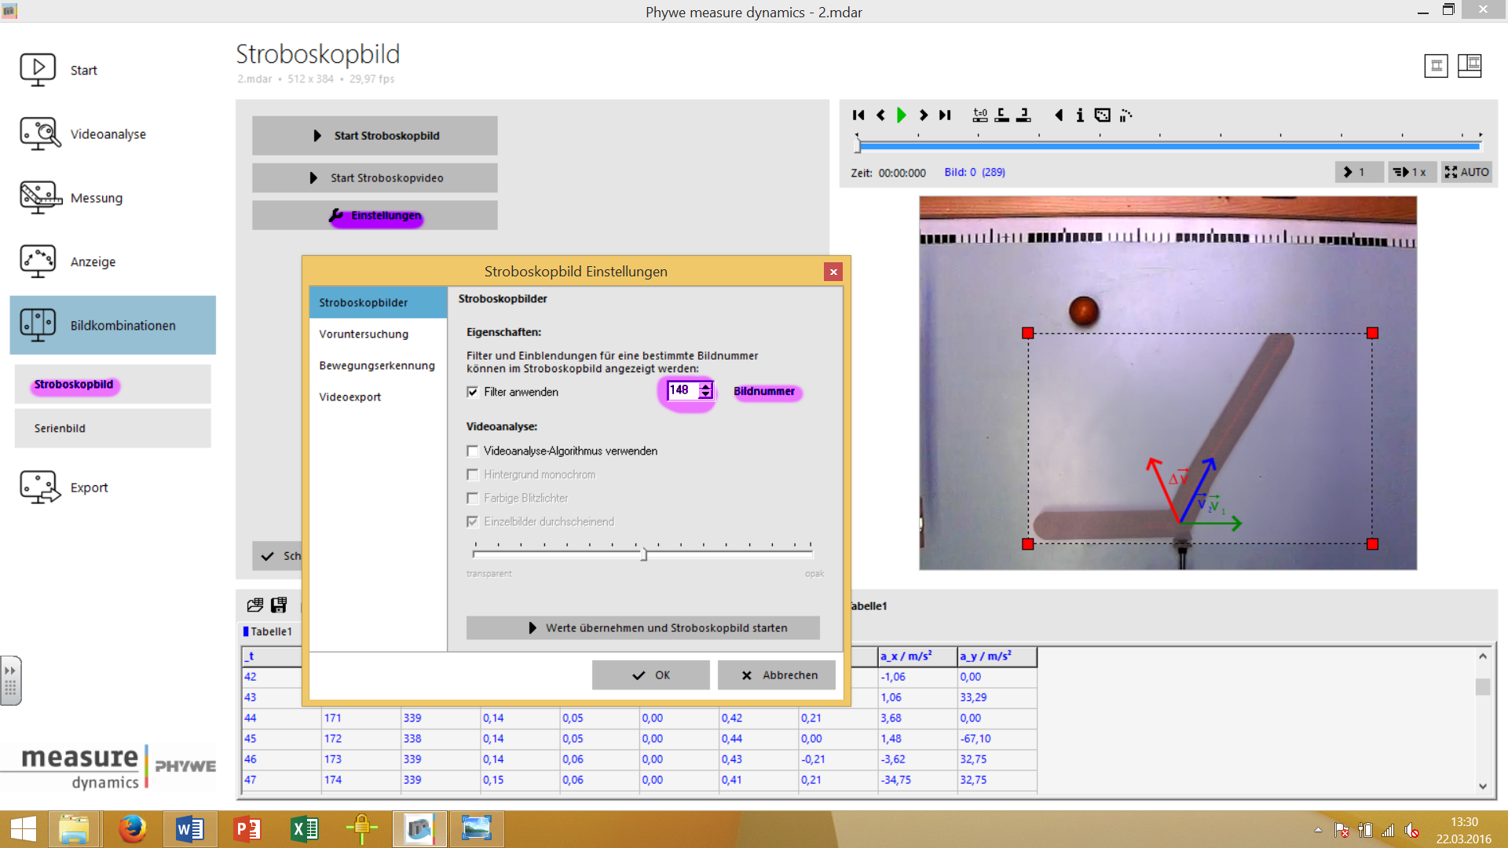Click the green play video button
The width and height of the screenshot is (1508, 848).
[x=902, y=115]
